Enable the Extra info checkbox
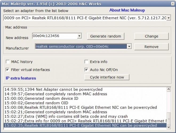 tap(86, 62)
